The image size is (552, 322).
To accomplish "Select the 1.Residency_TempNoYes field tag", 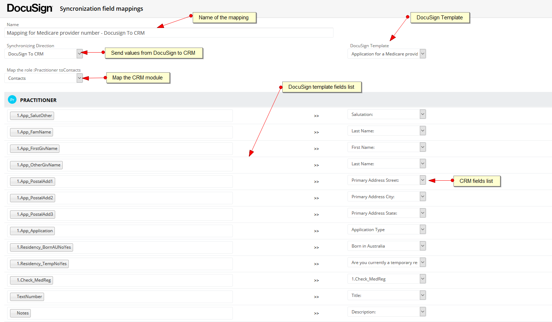I will tap(39, 264).
